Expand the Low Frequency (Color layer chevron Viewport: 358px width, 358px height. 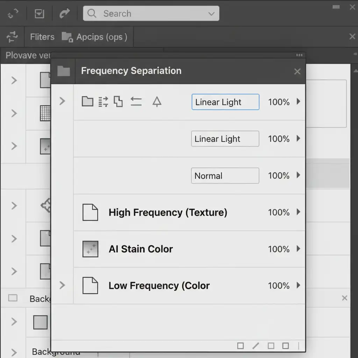pyautogui.click(x=62, y=285)
